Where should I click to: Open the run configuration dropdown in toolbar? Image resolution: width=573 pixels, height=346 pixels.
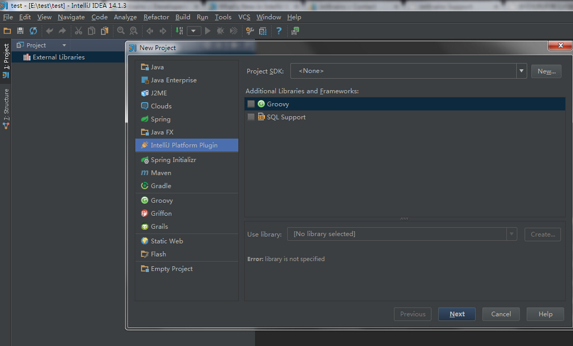coord(194,31)
